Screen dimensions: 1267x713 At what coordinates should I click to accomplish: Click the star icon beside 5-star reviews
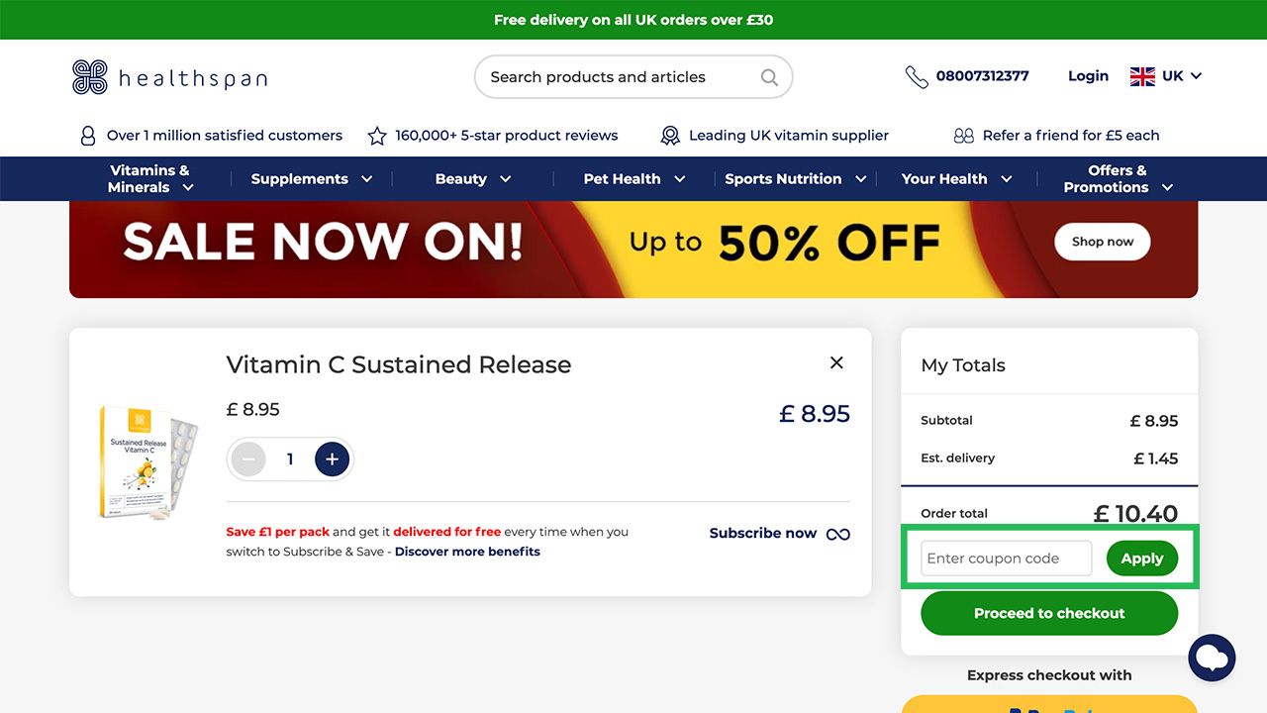coord(377,136)
